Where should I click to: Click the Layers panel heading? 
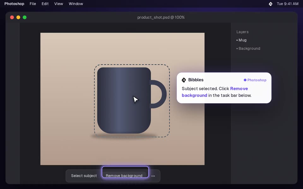[x=242, y=32]
